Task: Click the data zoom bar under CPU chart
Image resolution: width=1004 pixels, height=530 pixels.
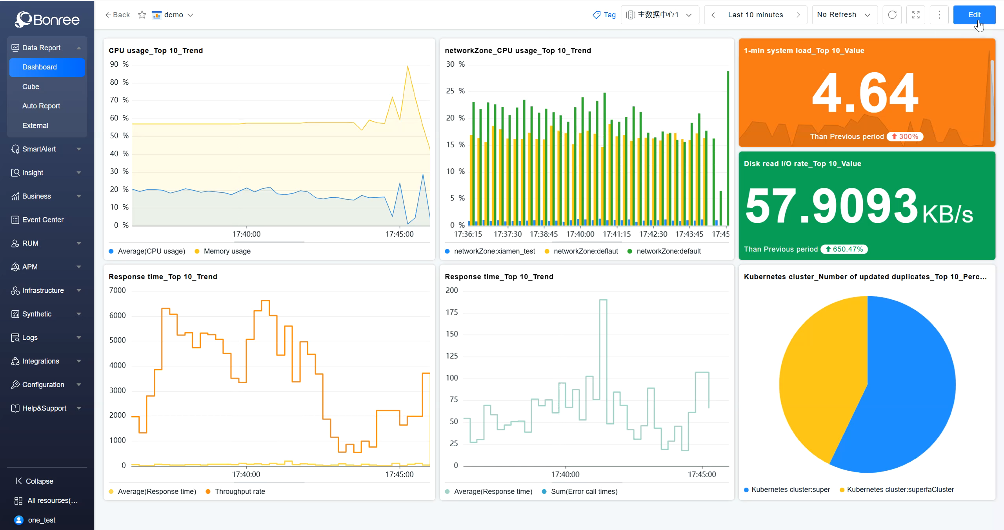Action: [x=269, y=242]
